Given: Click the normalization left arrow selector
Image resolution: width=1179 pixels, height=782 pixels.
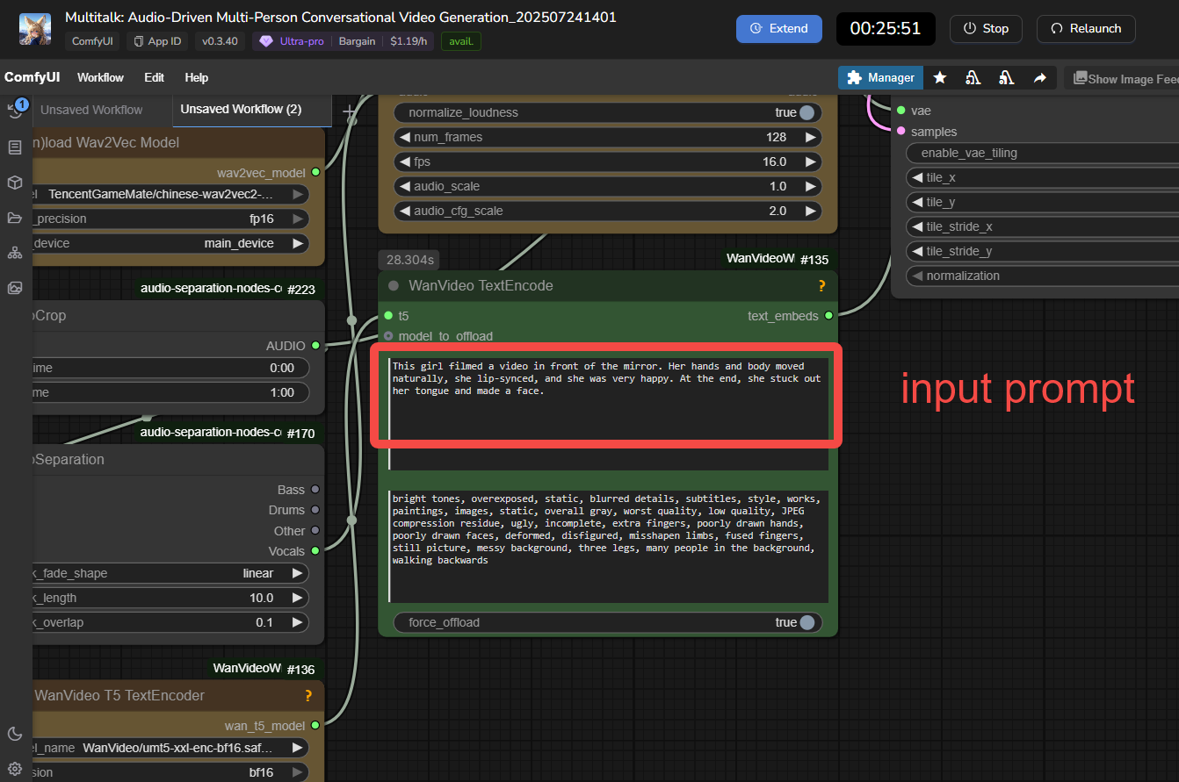Looking at the screenshot, I should point(916,276).
